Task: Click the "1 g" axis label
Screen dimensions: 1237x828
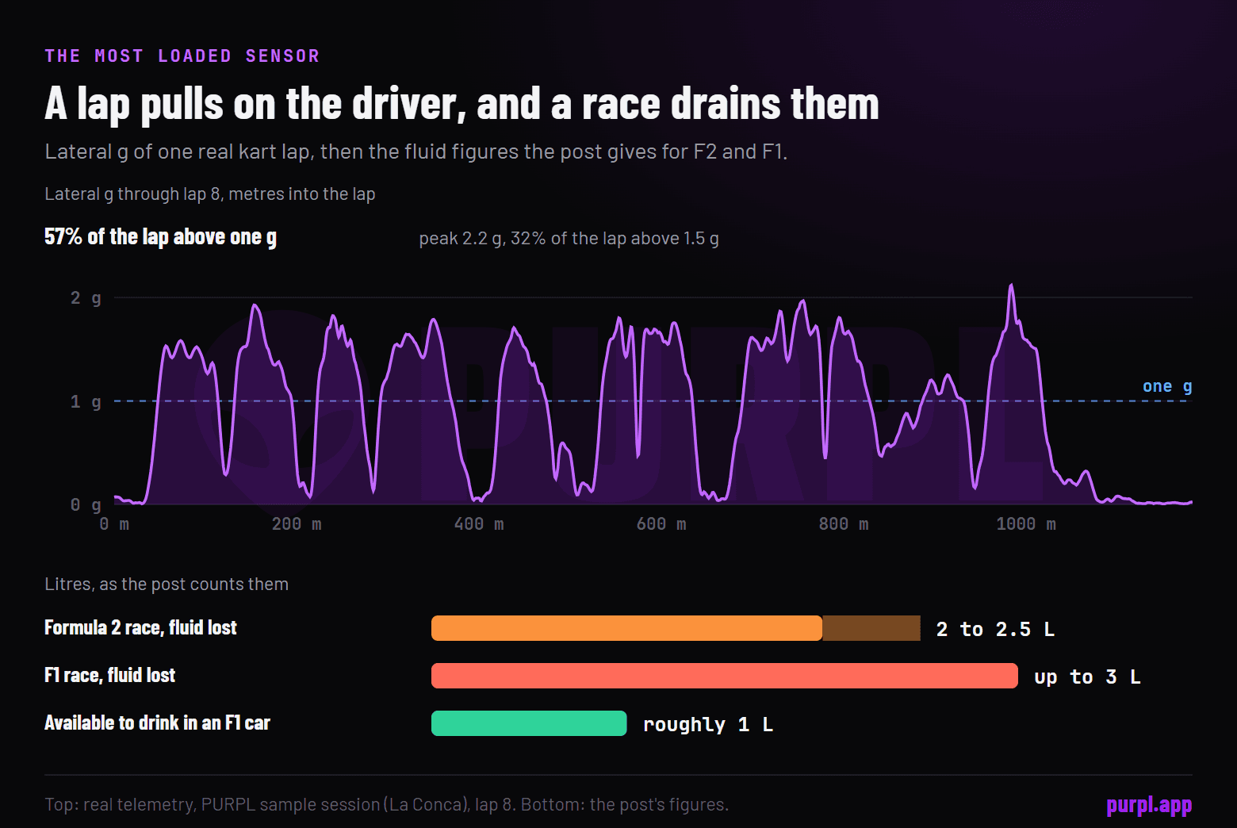Action: (86, 401)
